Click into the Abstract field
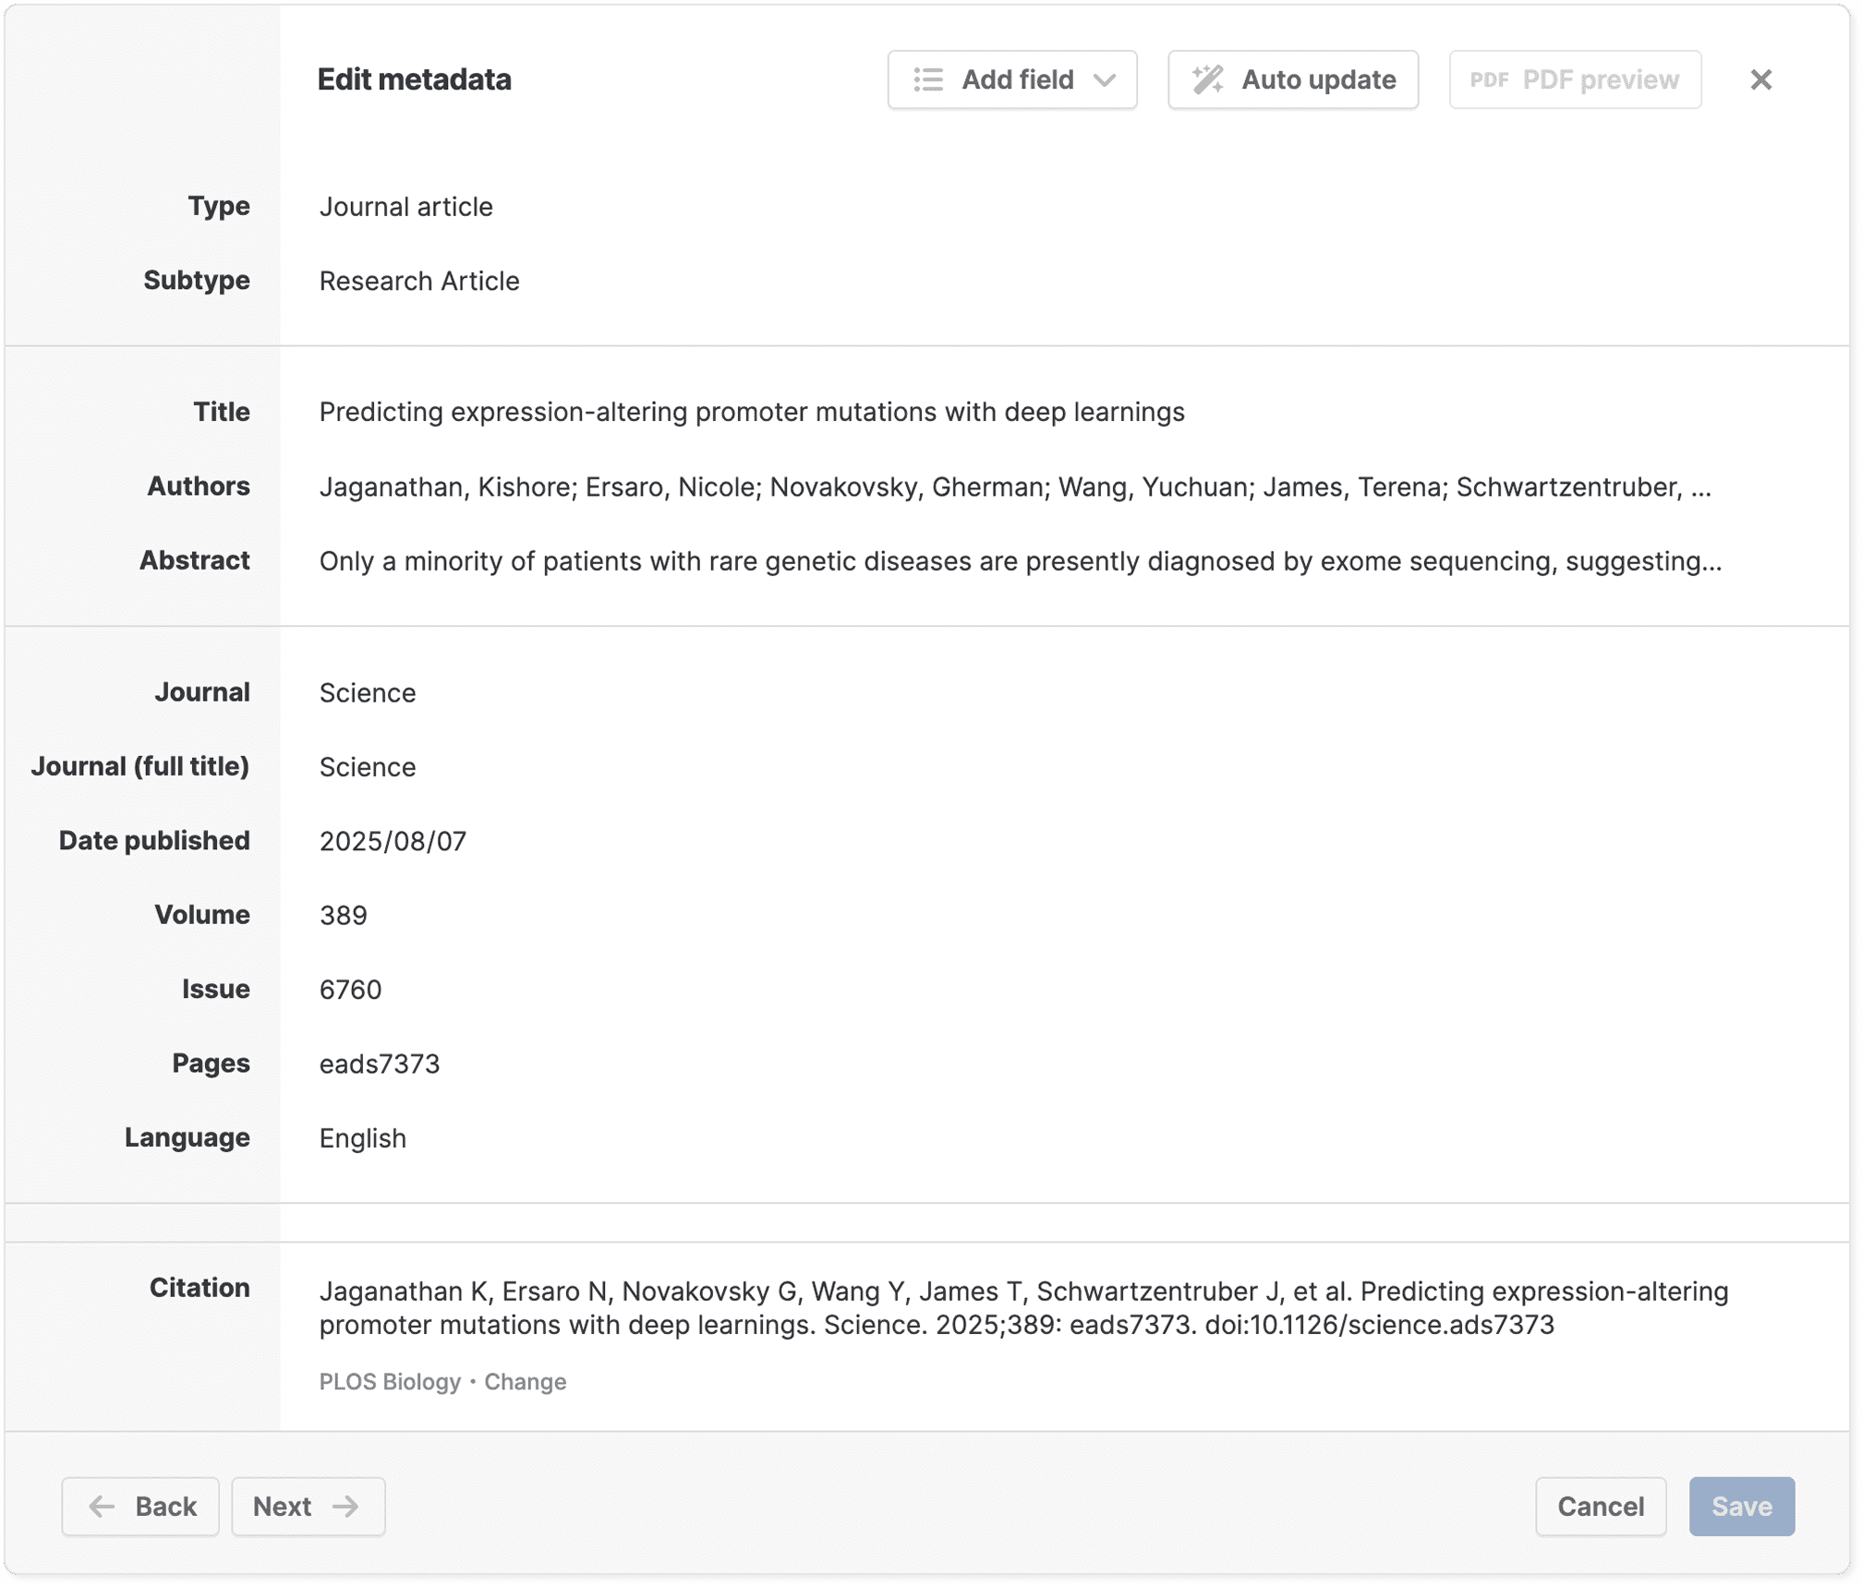The height and width of the screenshot is (1586, 1862). pyautogui.click(x=1020, y=561)
